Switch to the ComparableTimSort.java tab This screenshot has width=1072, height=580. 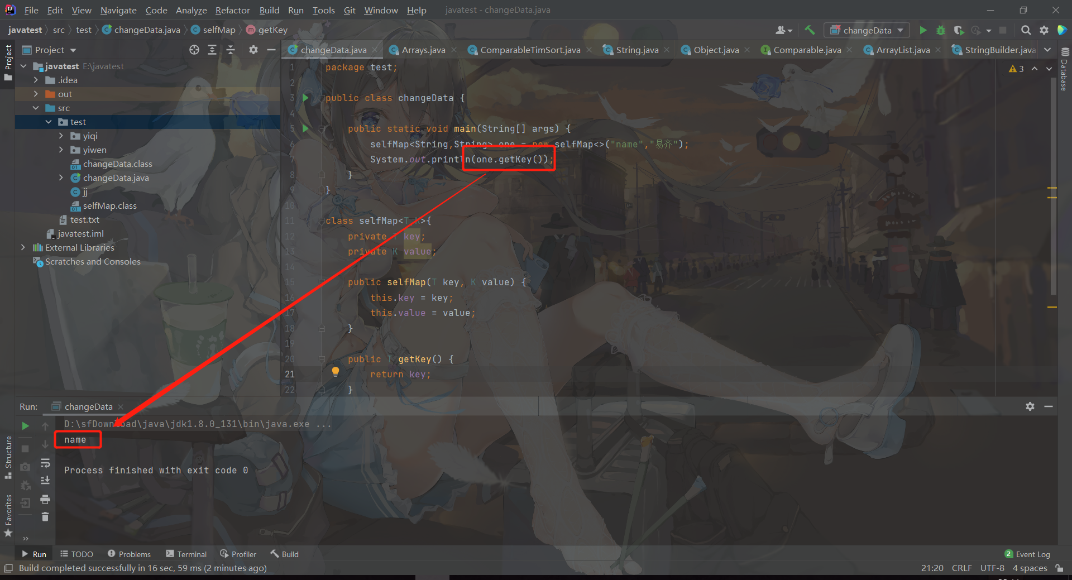[x=530, y=50]
